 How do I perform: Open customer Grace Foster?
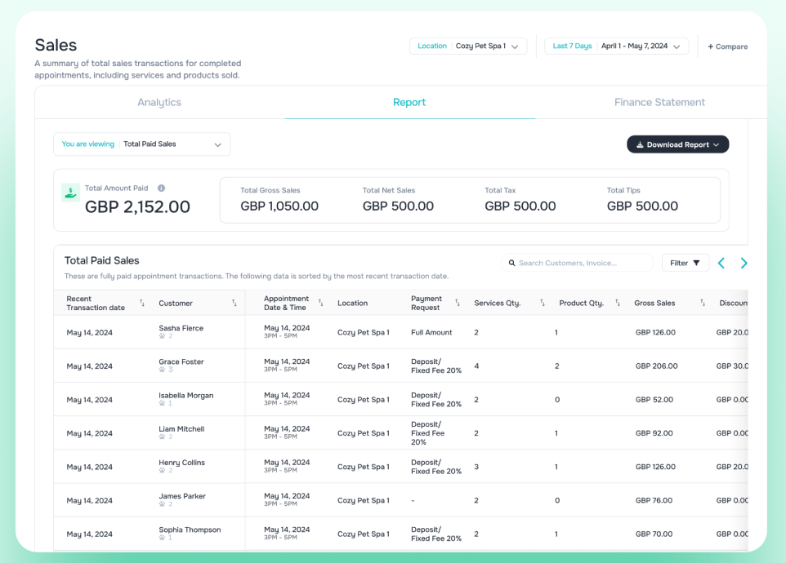pyautogui.click(x=181, y=361)
